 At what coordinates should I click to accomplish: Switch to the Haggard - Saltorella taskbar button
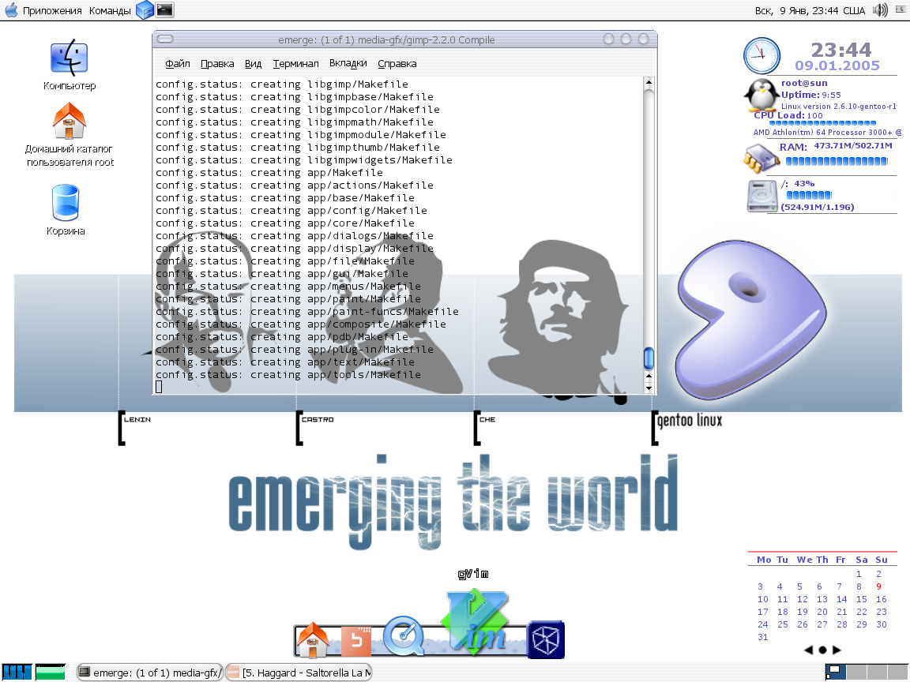click(299, 673)
